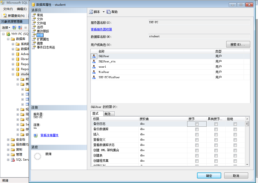Collapse the student database node
Viewport: 258px width, 183px height.
(x=13, y=74)
